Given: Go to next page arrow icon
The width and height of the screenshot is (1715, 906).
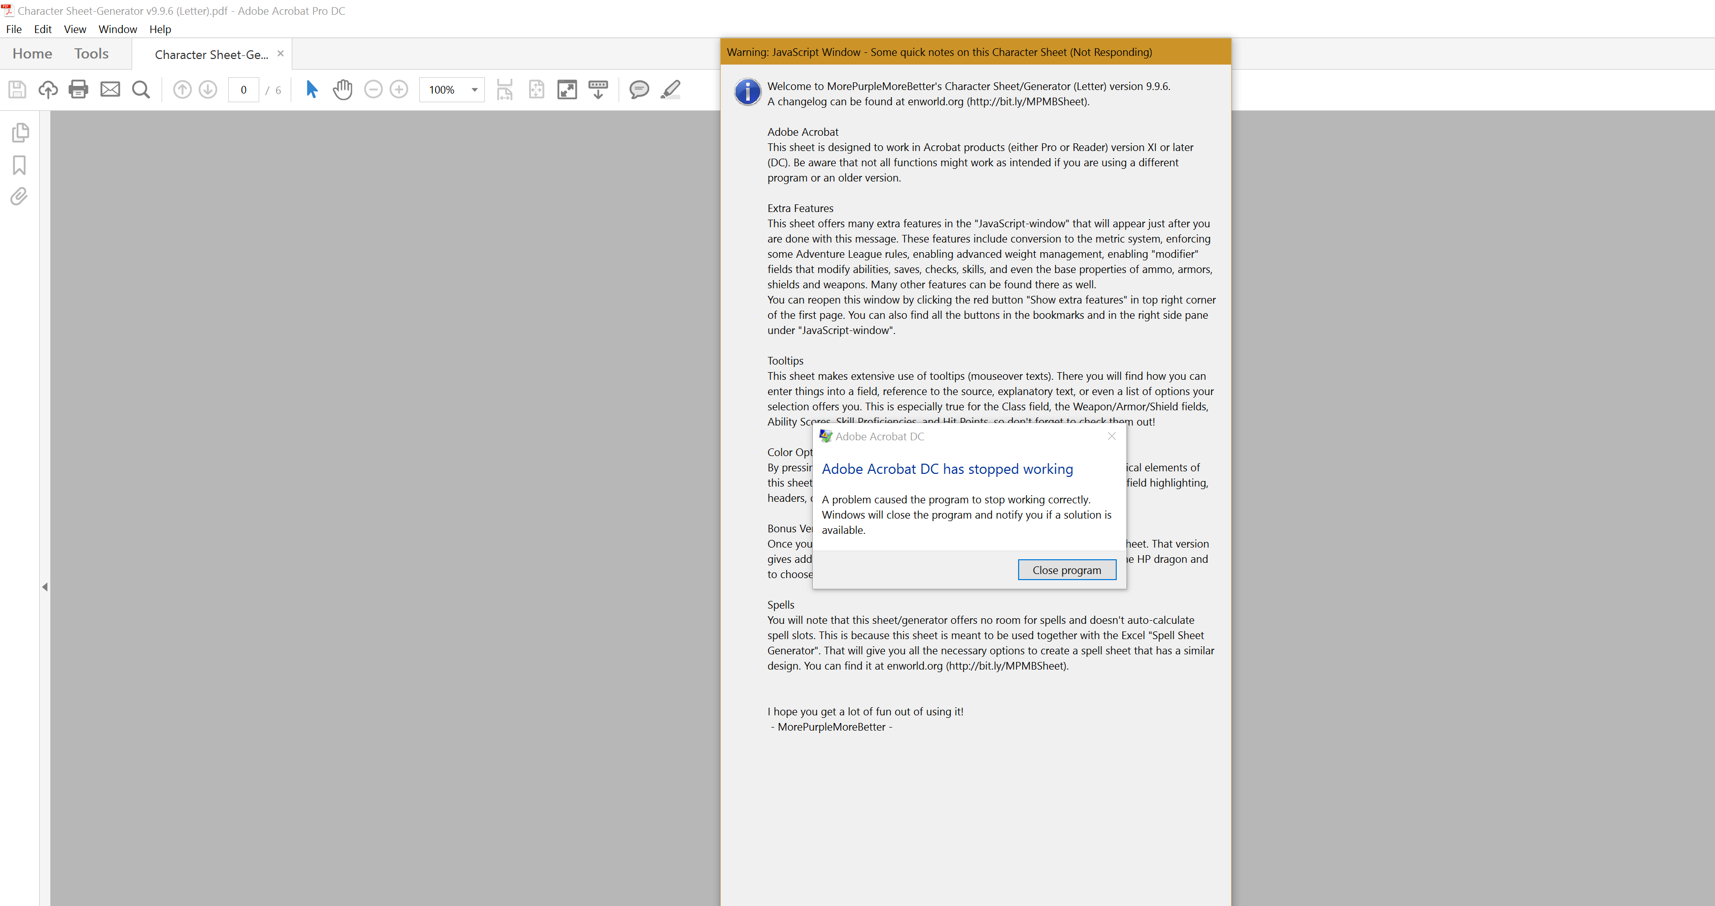Looking at the screenshot, I should click(208, 89).
